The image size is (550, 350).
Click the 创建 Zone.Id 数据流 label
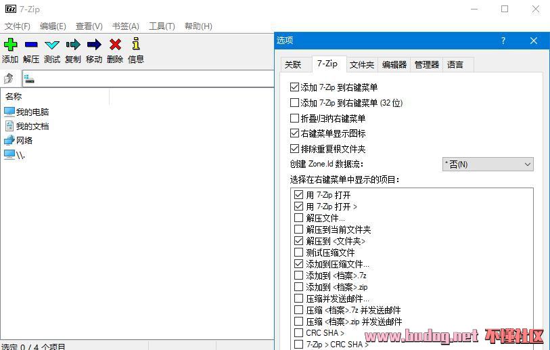click(327, 164)
